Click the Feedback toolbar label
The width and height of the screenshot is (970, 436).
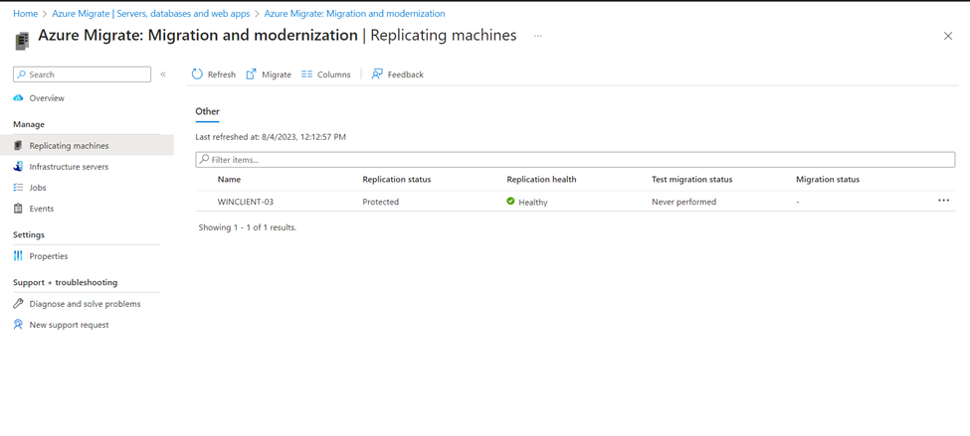406,74
